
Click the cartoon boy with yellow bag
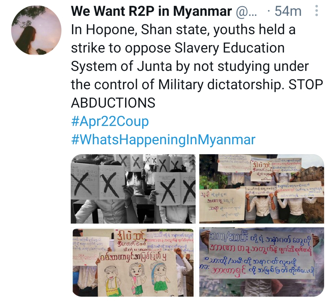[x=111, y=278]
